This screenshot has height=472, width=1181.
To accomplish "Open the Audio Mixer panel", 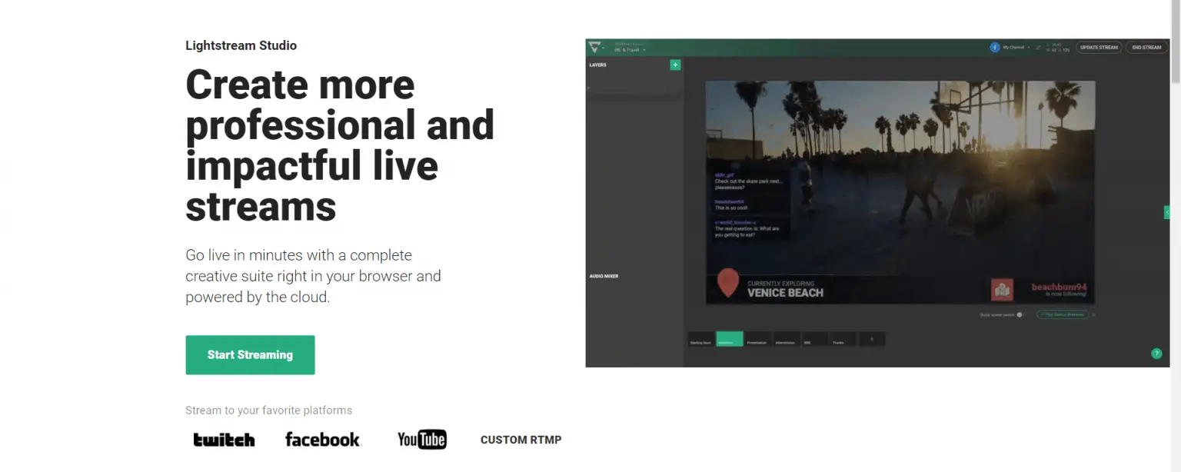I will (604, 275).
